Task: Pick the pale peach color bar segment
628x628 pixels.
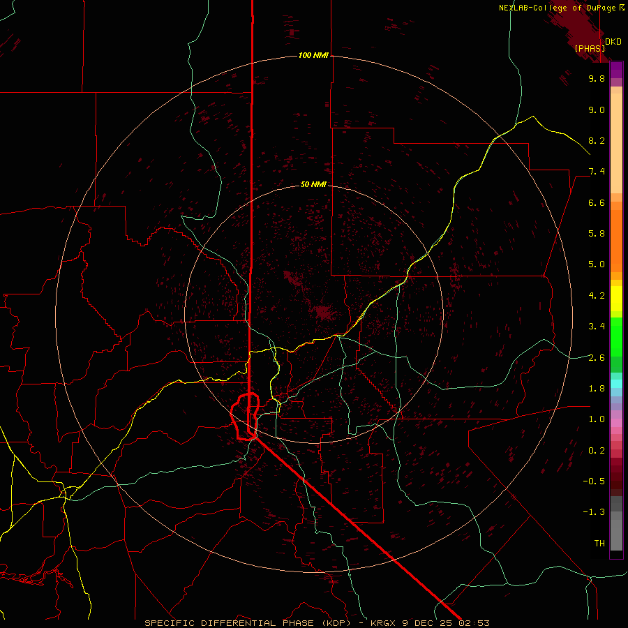Action: [x=616, y=144]
